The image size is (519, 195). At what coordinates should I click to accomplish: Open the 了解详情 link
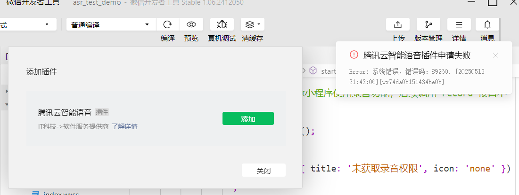tap(124, 126)
